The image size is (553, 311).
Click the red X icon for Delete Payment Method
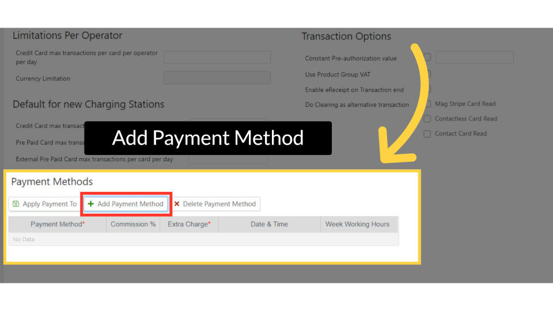(177, 204)
